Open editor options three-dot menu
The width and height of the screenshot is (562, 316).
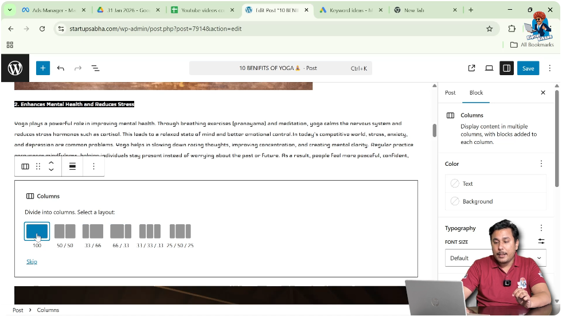[549, 68]
